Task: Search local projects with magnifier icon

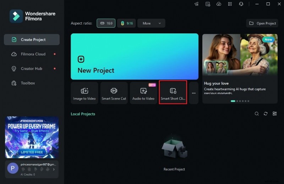Action: click(257, 114)
